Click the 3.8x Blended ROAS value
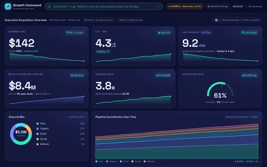Image resolution: width=267 pixels, height=167 pixels. [x=105, y=86]
